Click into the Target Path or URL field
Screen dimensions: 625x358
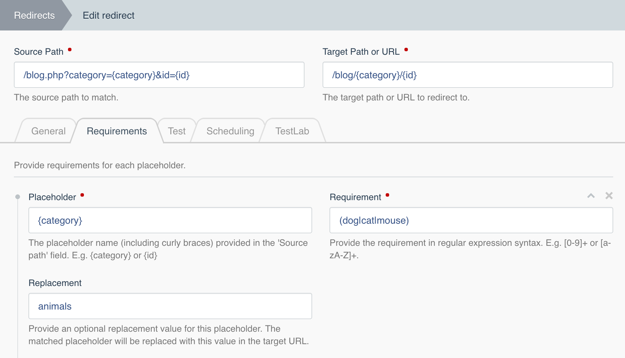click(x=468, y=75)
